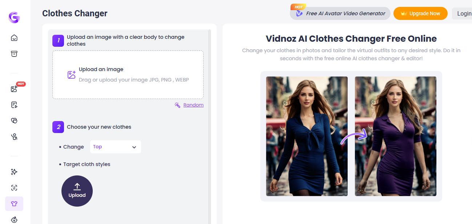Click the 'Drag or upload your image JPG, PNG, WEBP' hint
Viewport: 472px width, 224px height.
pos(134,80)
